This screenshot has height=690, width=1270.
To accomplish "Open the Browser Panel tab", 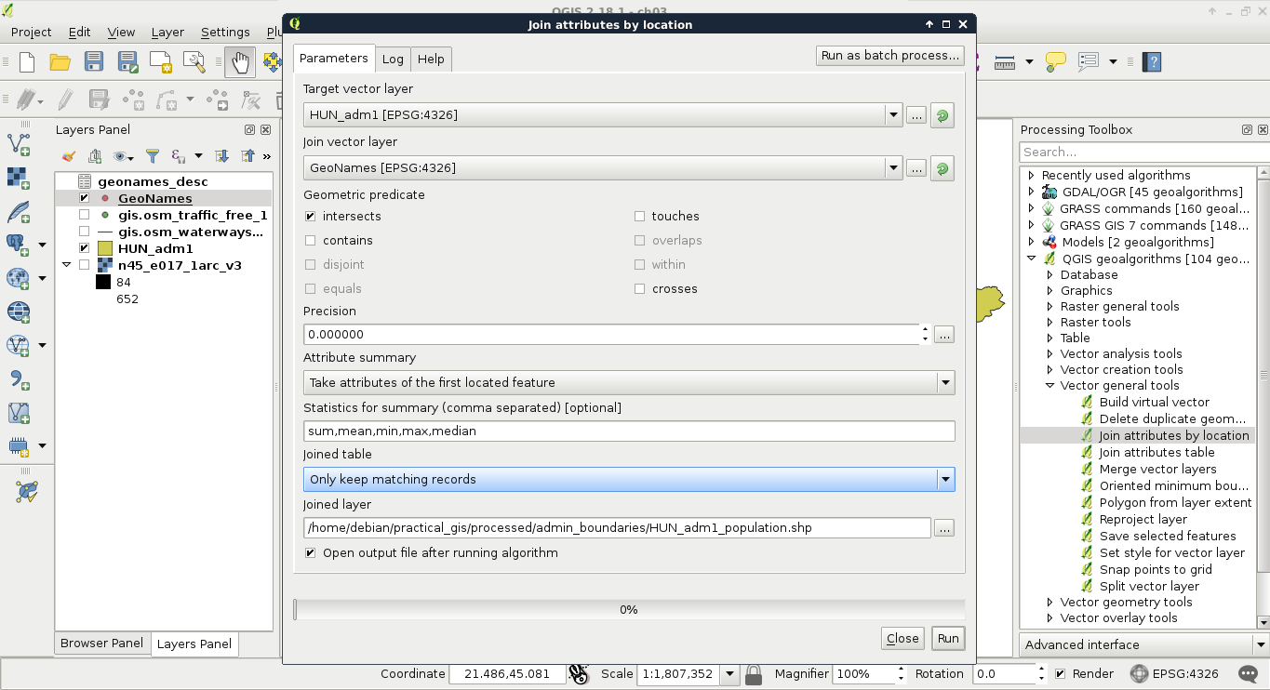I will pyautogui.click(x=102, y=644).
